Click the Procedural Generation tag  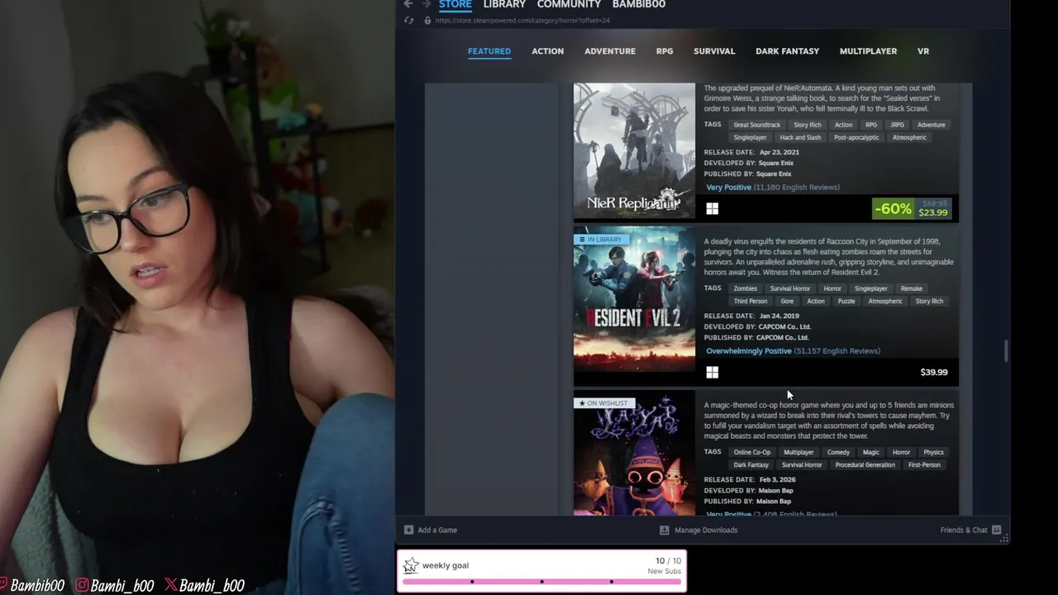865,464
